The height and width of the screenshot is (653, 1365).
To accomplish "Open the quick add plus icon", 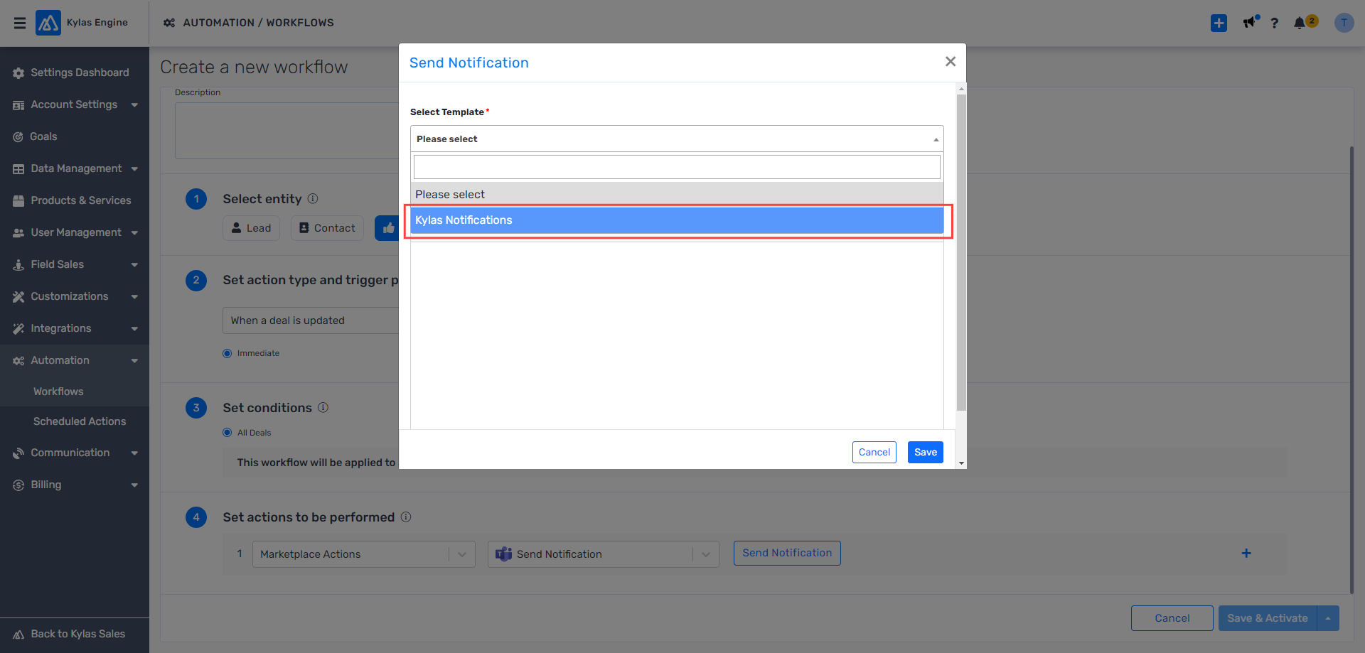I will [x=1219, y=23].
